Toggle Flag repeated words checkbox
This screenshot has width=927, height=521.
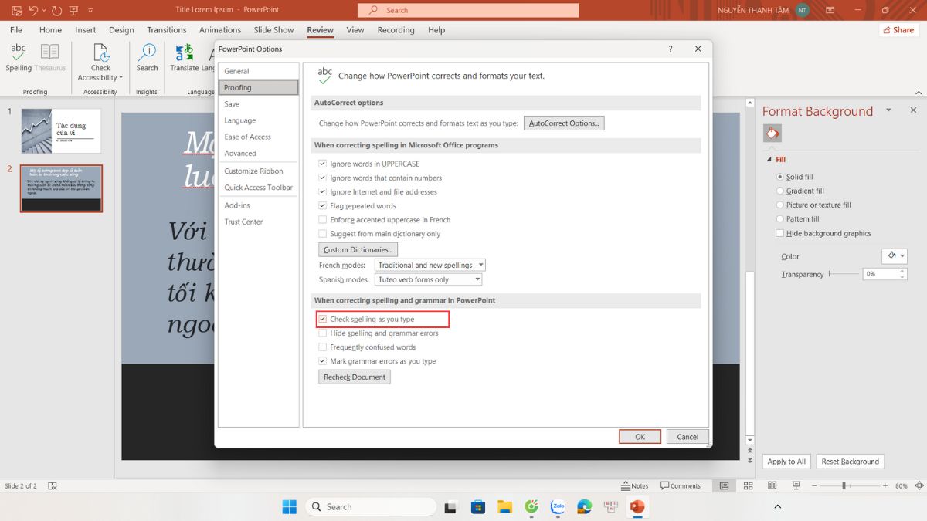[323, 206]
